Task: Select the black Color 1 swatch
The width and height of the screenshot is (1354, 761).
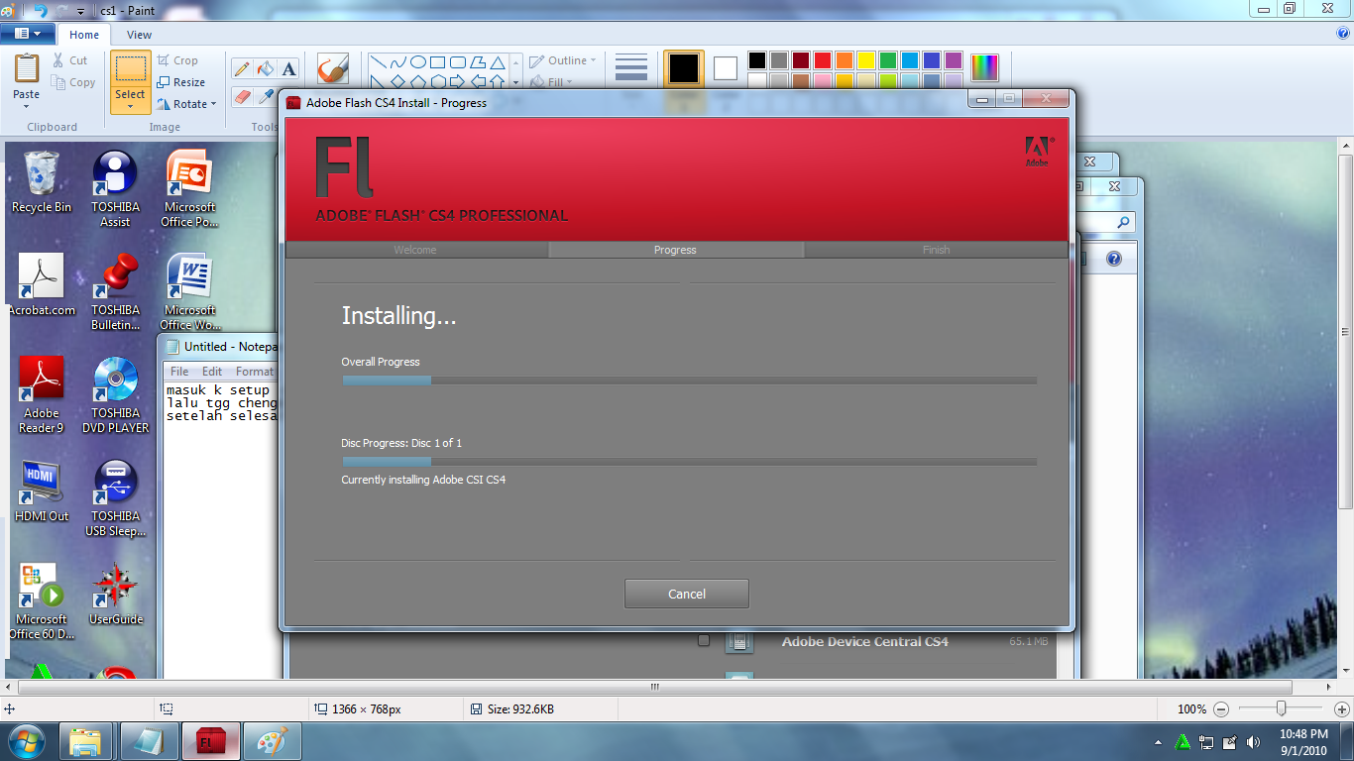Action: click(683, 67)
